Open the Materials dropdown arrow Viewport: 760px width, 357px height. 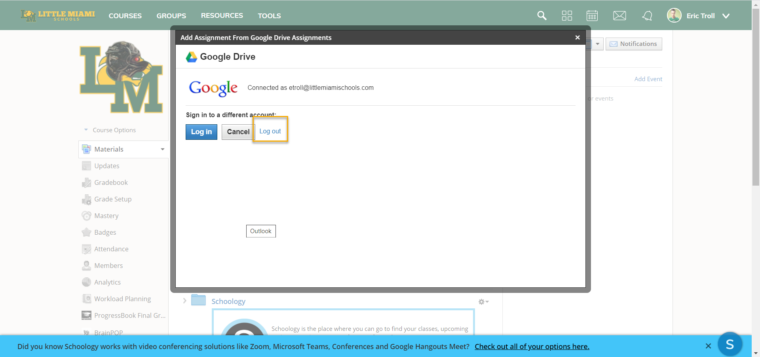162,149
